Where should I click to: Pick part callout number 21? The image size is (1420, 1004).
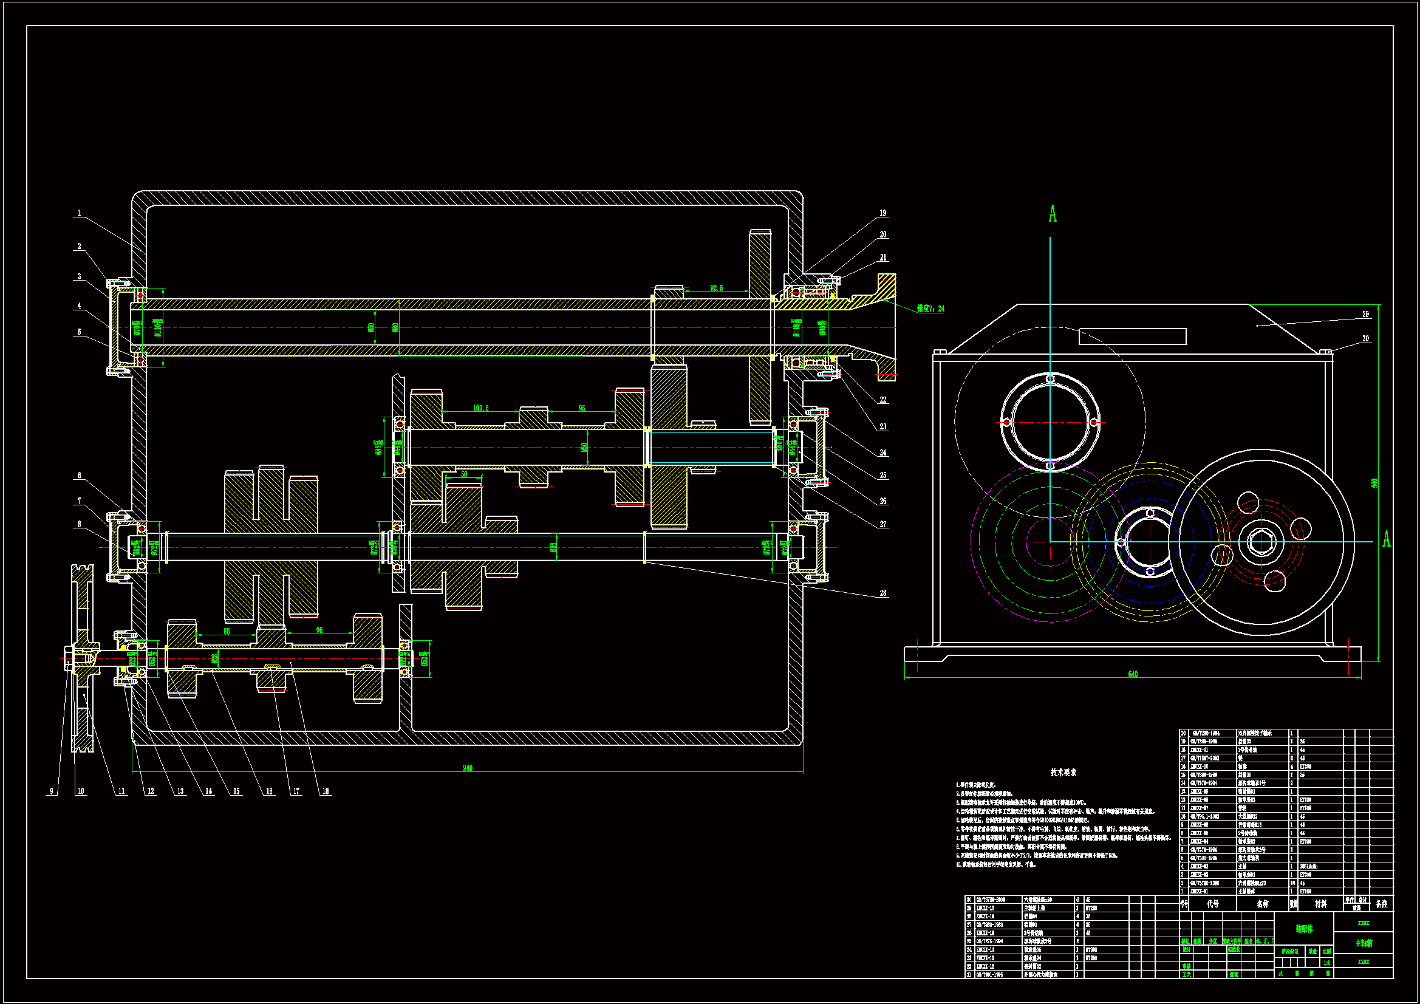[x=883, y=258]
